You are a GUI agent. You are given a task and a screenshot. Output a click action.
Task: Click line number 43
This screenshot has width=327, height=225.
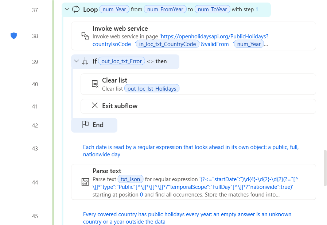tap(35, 149)
